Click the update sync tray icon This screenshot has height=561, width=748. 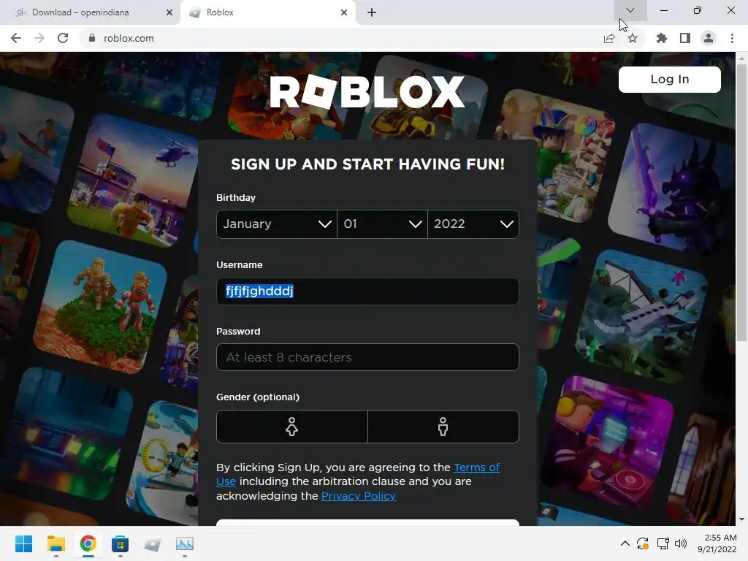pos(643,543)
